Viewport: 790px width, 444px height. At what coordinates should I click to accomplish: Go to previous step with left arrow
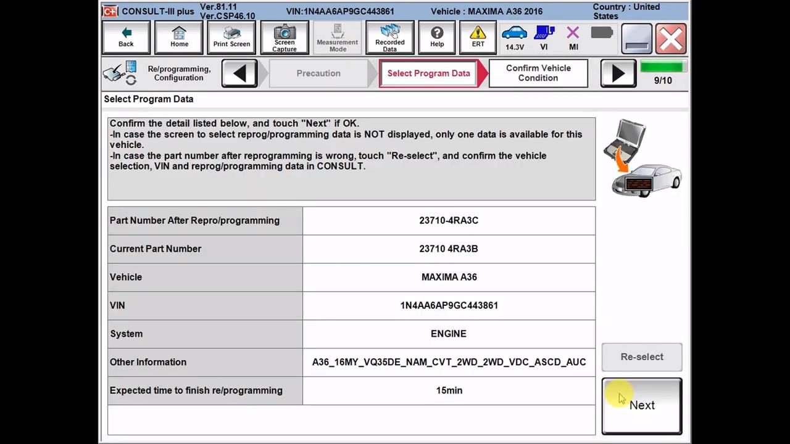(239, 73)
